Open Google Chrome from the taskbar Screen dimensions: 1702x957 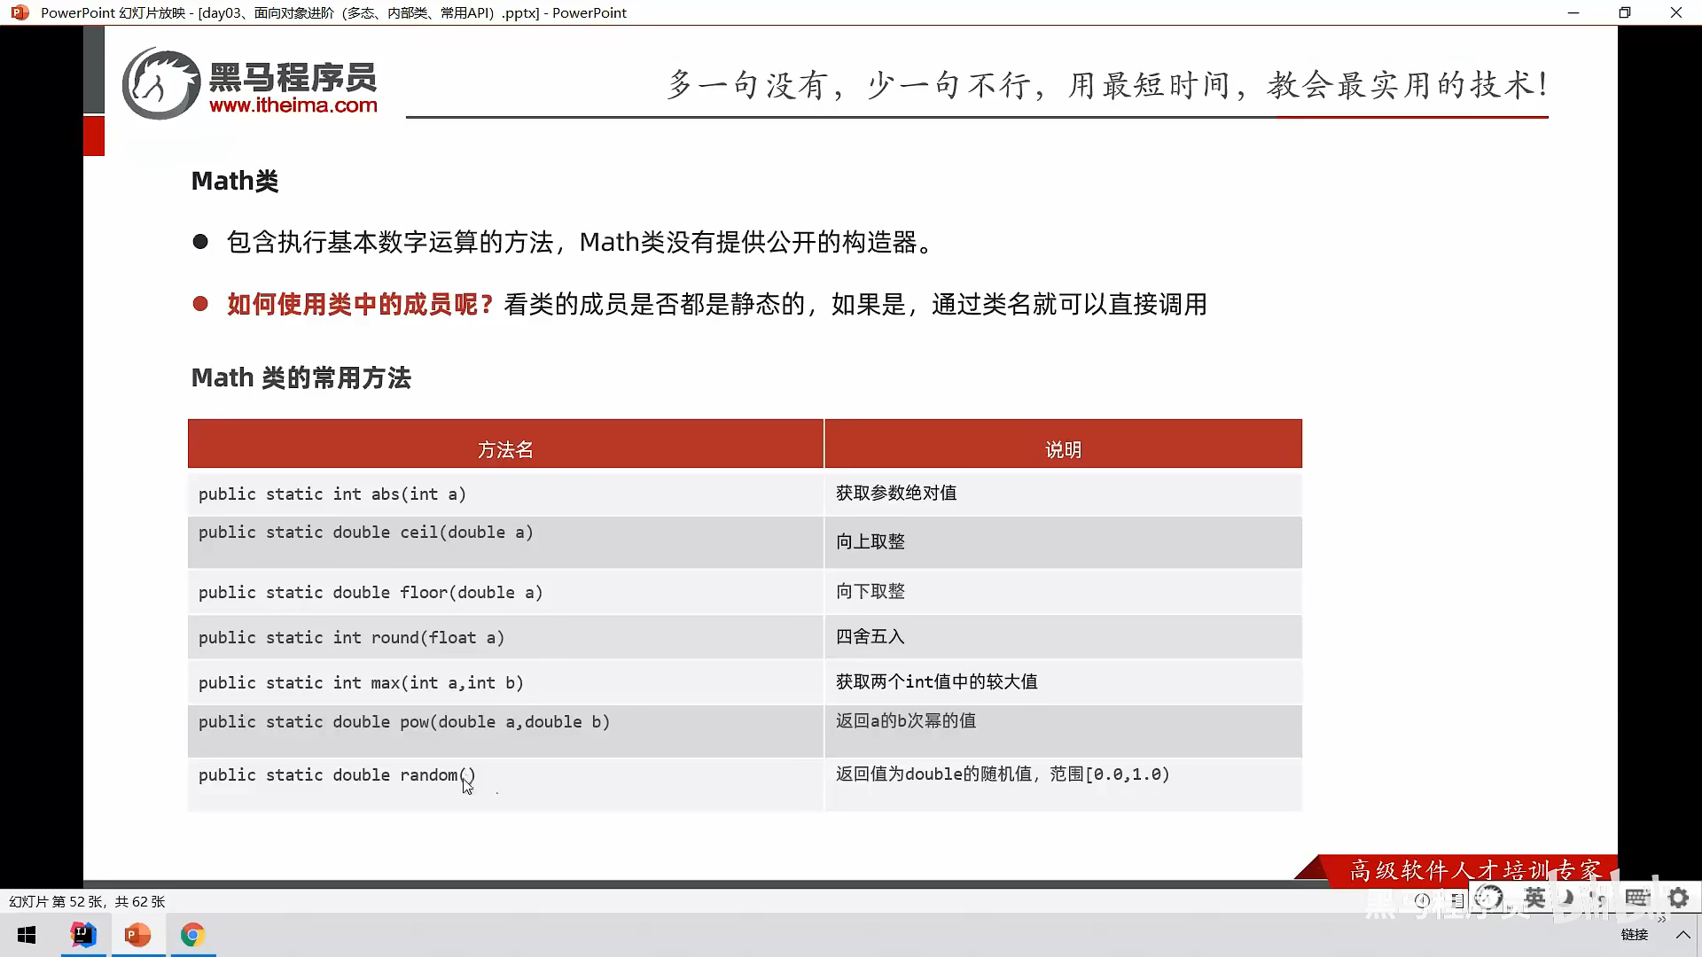click(192, 935)
